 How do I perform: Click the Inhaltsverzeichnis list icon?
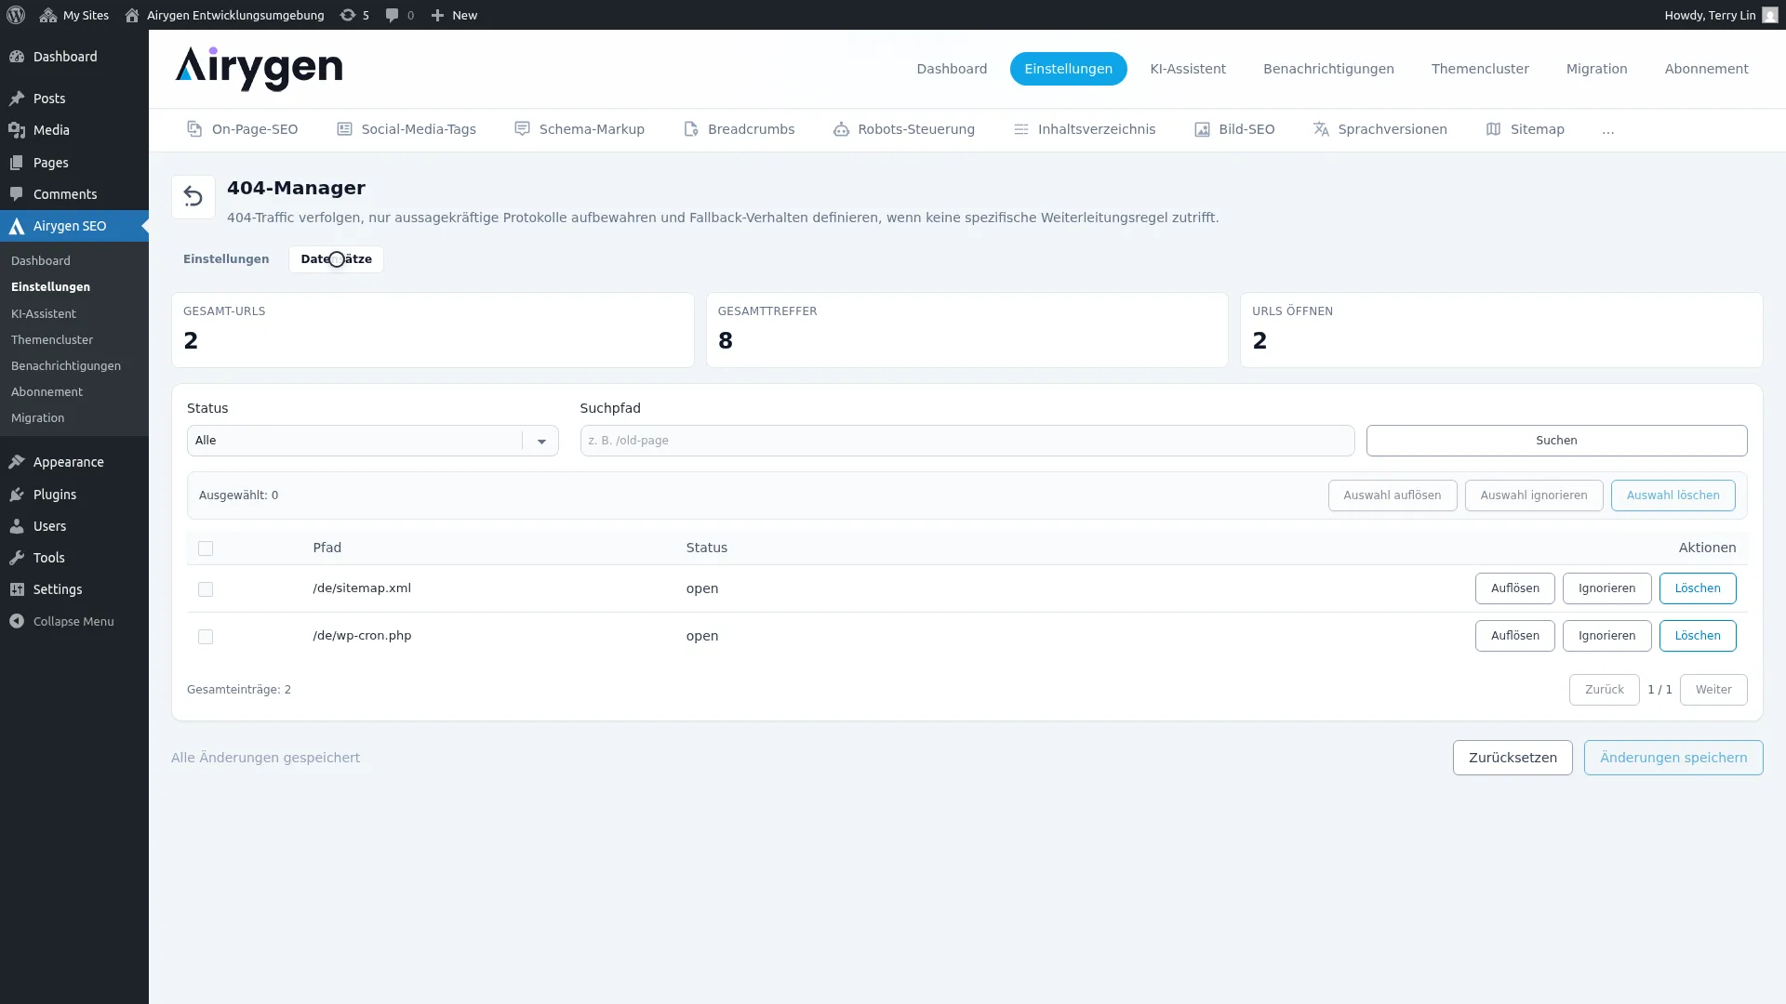(1021, 129)
